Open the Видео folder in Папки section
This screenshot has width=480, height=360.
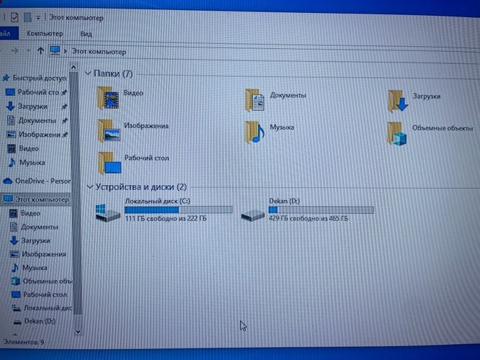pos(120,98)
